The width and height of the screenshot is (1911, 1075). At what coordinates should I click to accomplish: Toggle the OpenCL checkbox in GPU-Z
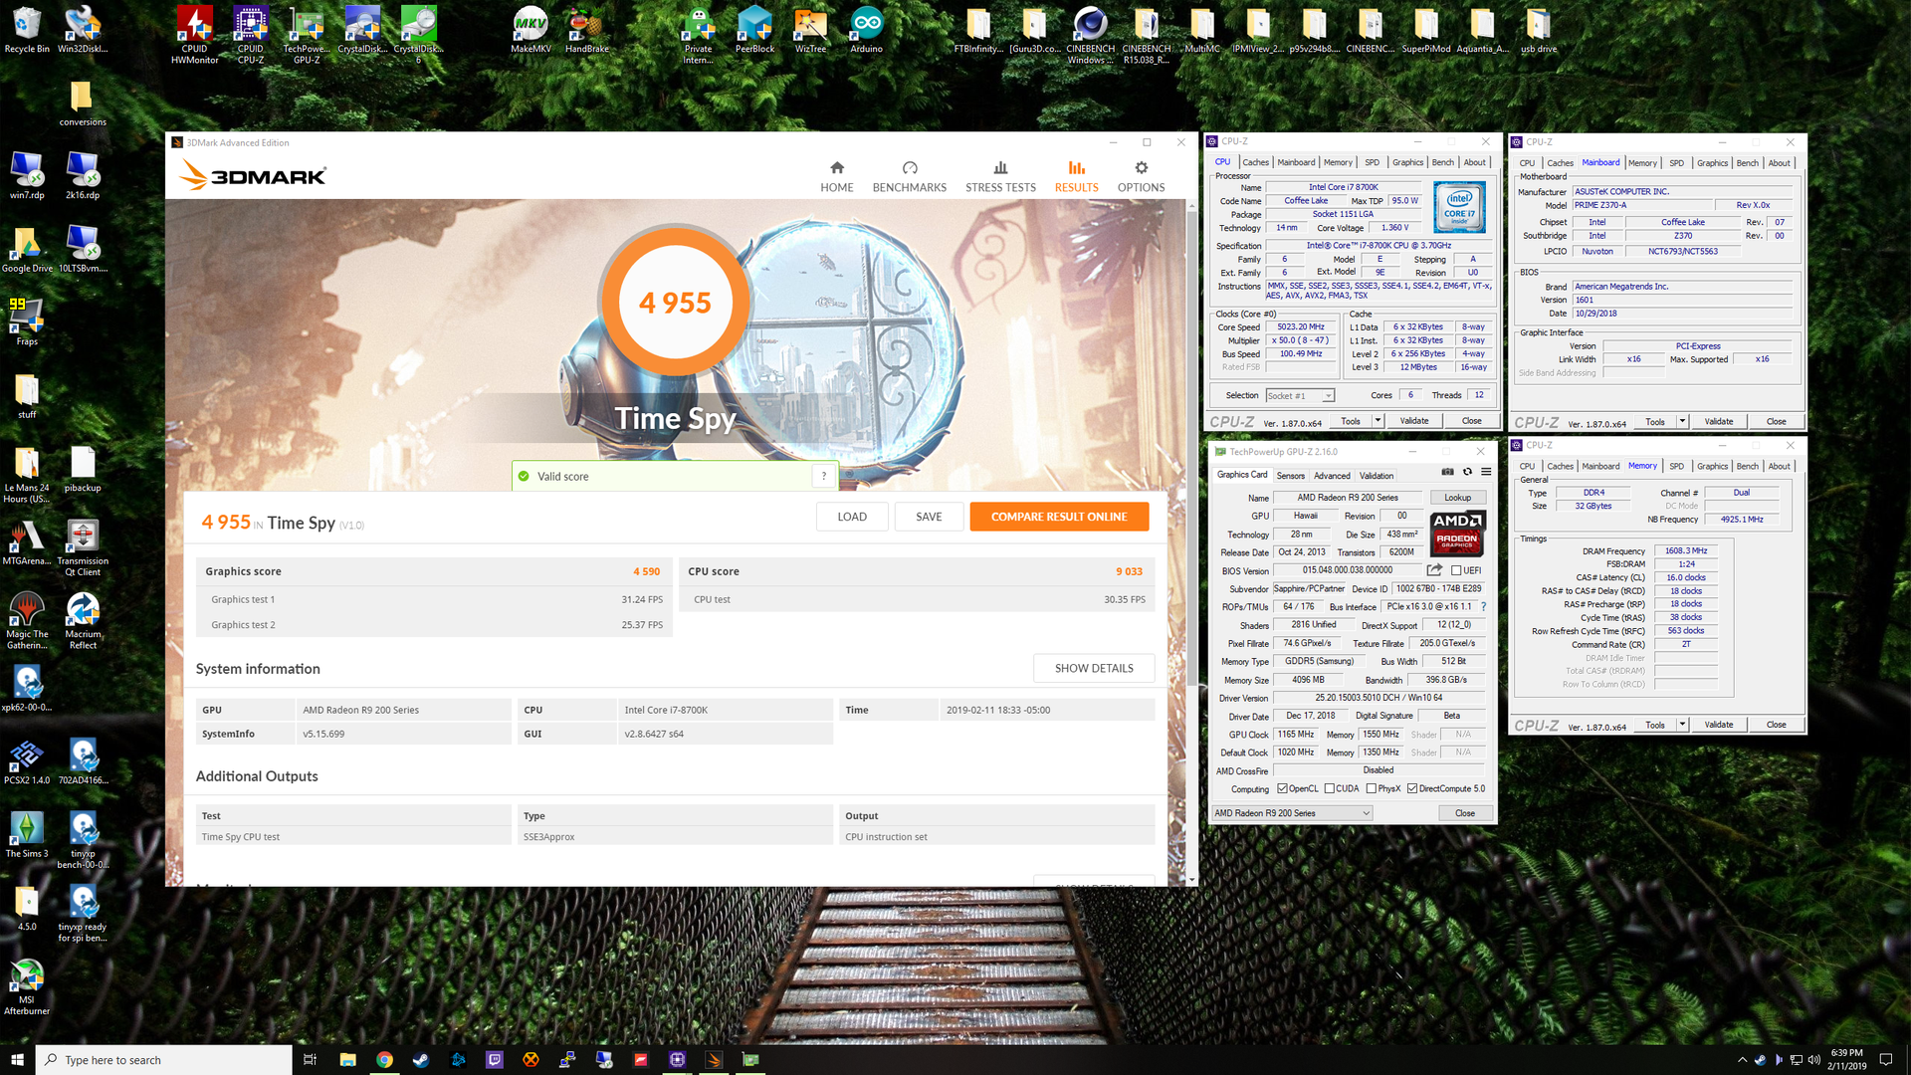pos(1282,788)
